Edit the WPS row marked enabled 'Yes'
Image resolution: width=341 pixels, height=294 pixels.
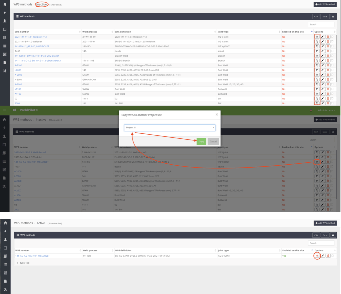pyautogui.click(x=323, y=256)
